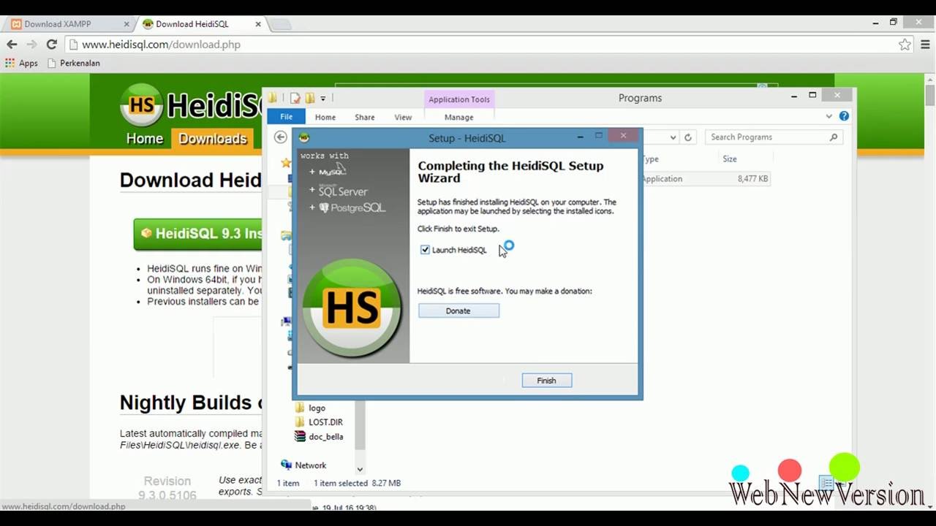The image size is (936, 526).
Task: Open a new Chrome tab
Action: [x=280, y=25]
